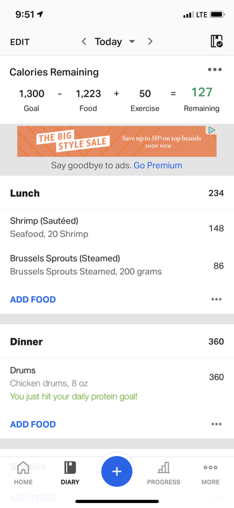Image resolution: width=234 pixels, height=508 pixels.
Task: Click the Big Style Sale ad banner
Action: pyautogui.click(x=117, y=142)
